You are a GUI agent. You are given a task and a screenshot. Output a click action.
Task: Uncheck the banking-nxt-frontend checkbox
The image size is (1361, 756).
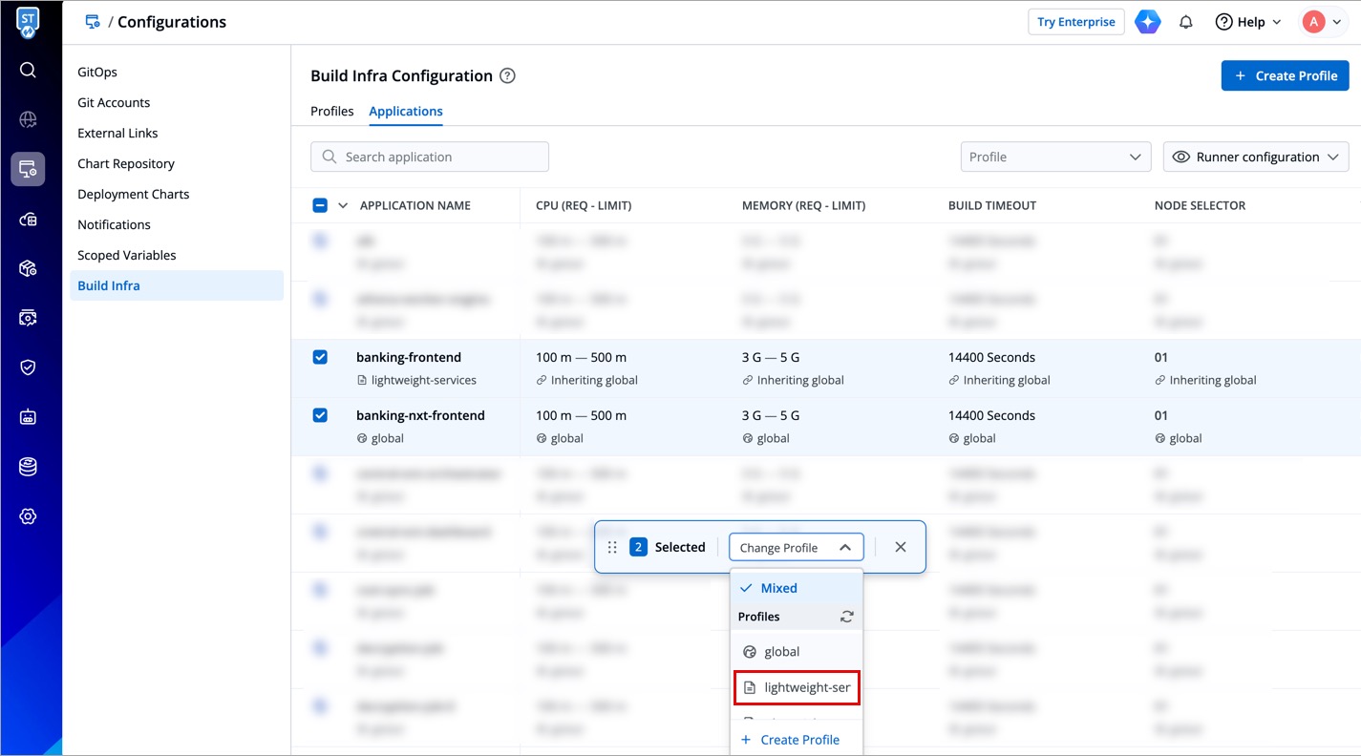pyautogui.click(x=320, y=415)
